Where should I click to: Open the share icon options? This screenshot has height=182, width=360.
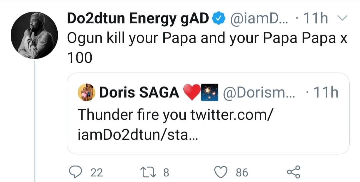(293, 172)
